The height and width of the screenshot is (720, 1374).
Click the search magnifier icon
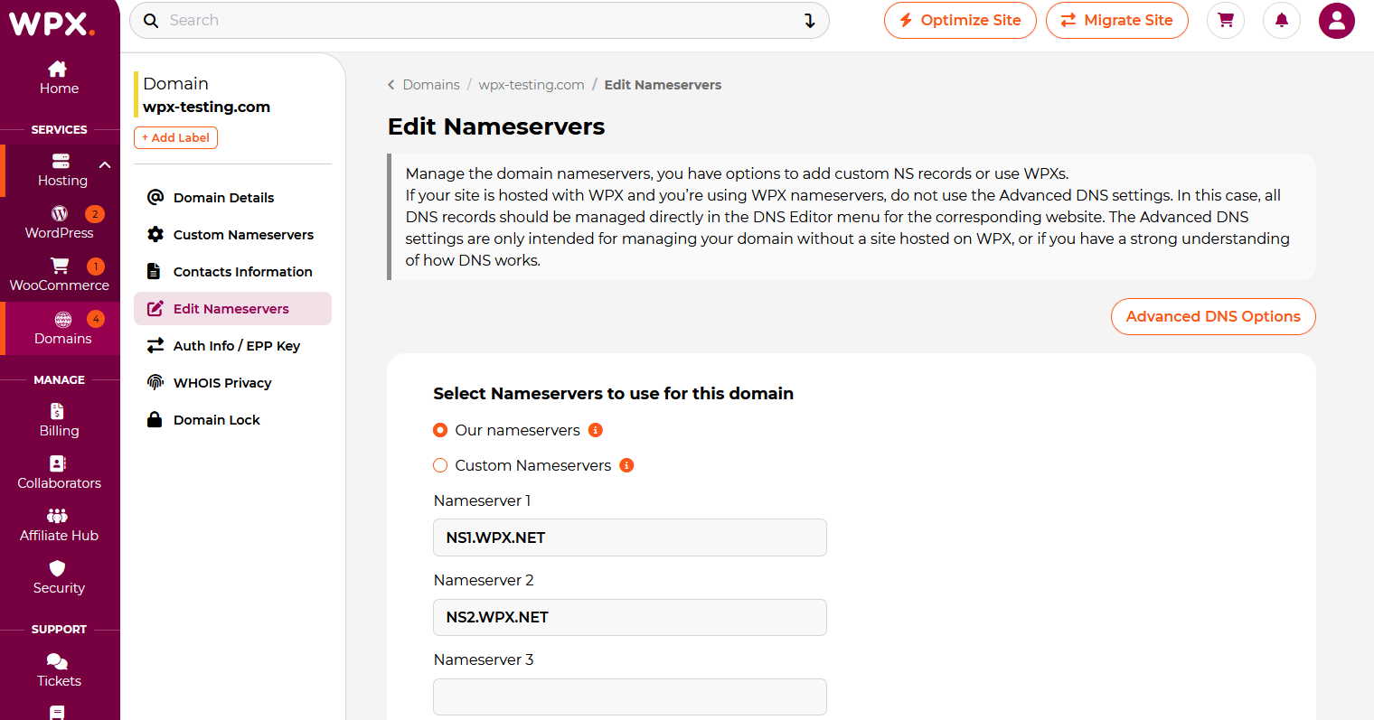(151, 21)
